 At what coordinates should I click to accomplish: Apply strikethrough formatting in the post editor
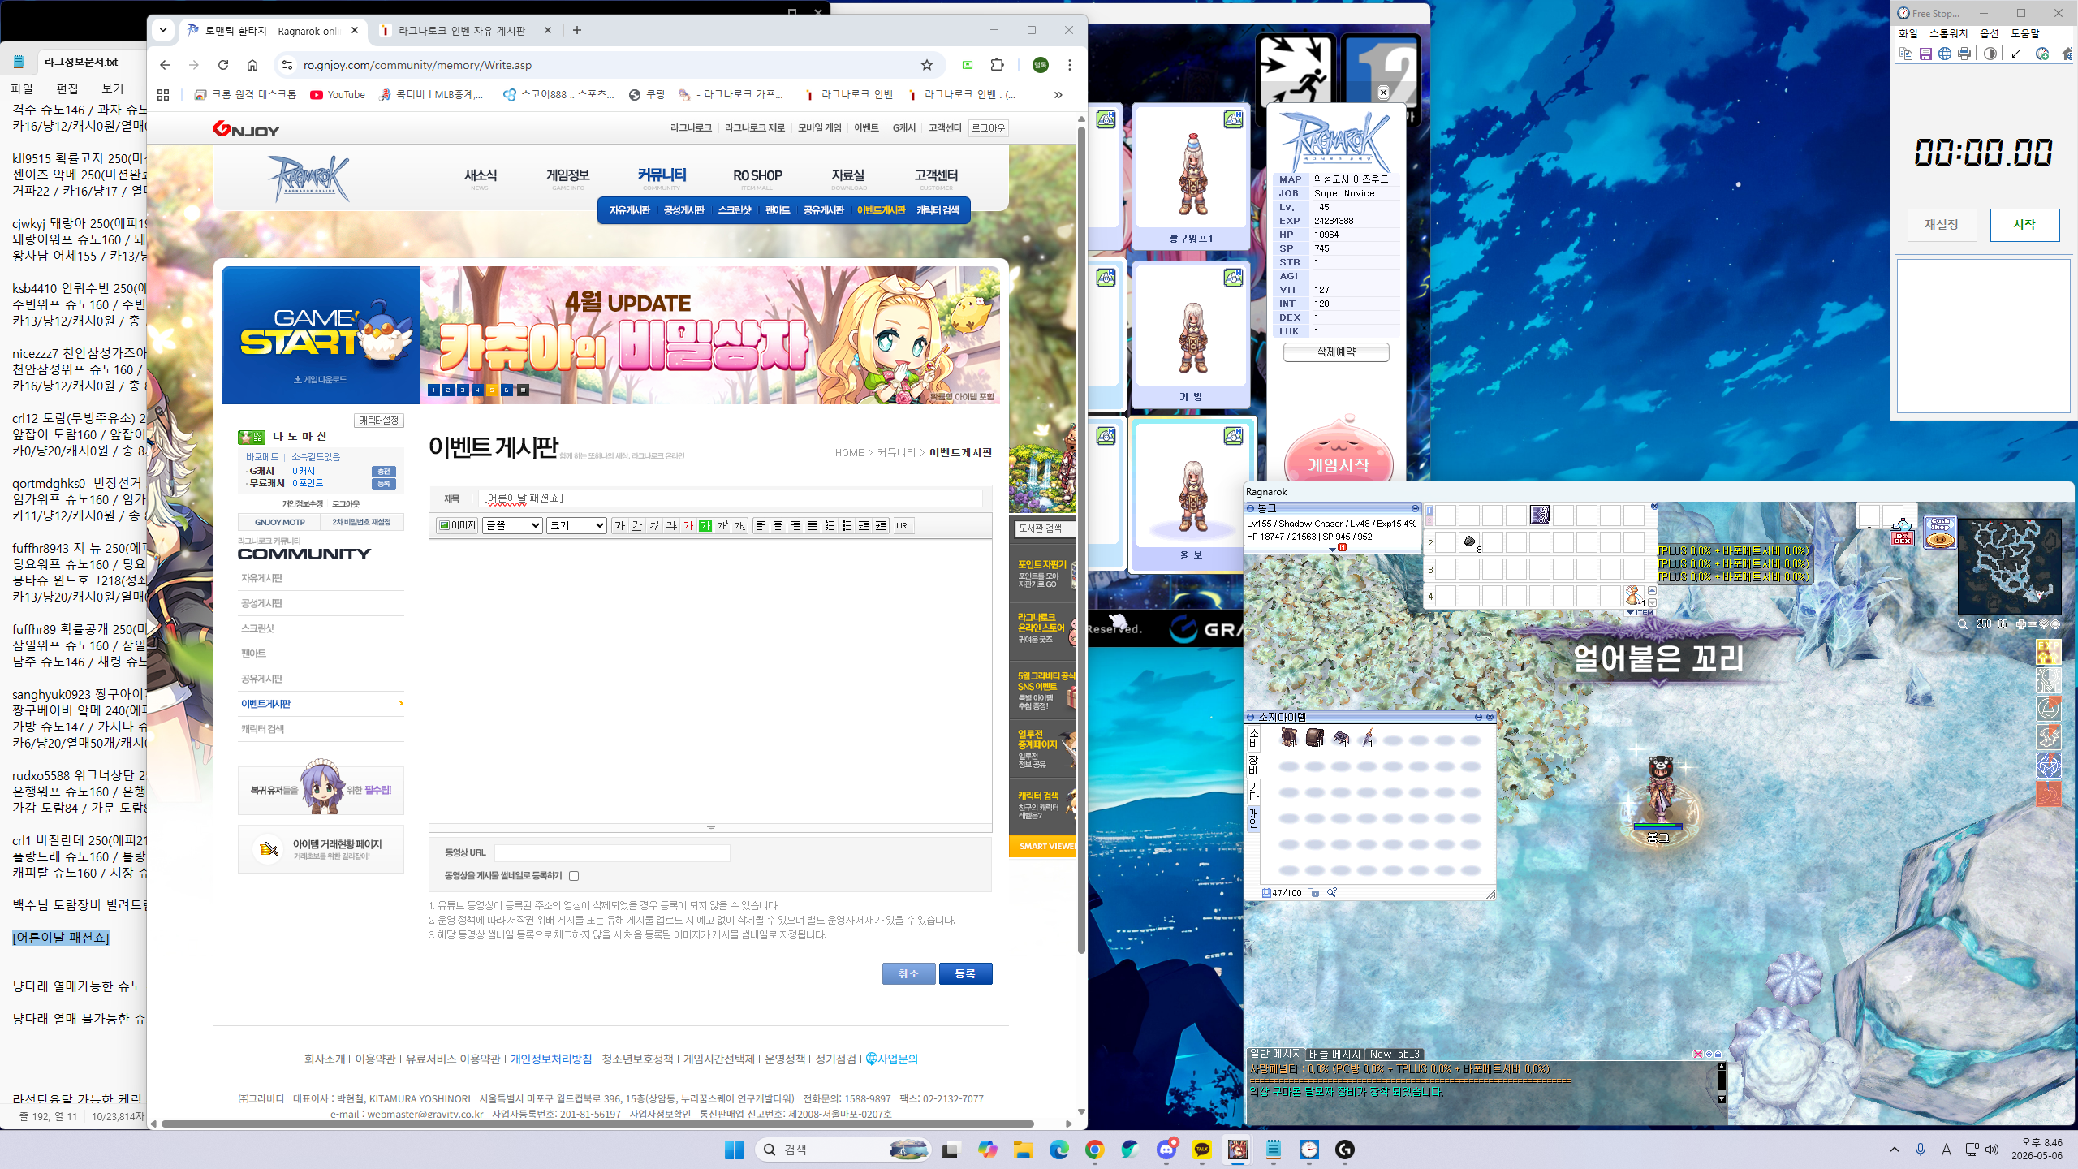click(671, 525)
